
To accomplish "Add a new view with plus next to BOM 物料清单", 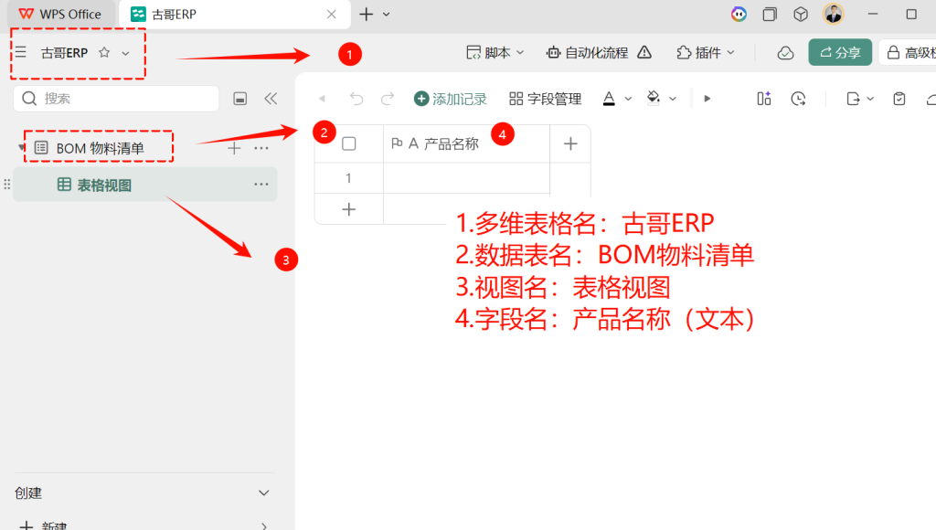I will [x=234, y=148].
